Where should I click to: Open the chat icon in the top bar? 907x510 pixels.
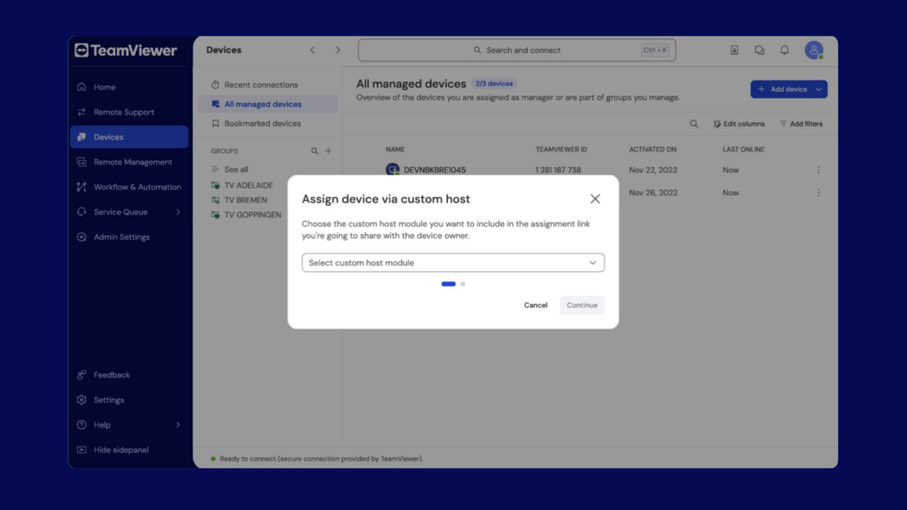tap(760, 50)
